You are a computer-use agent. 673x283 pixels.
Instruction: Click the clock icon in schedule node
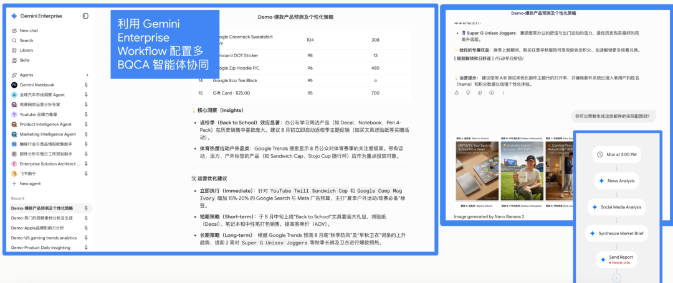tap(599, 154)
